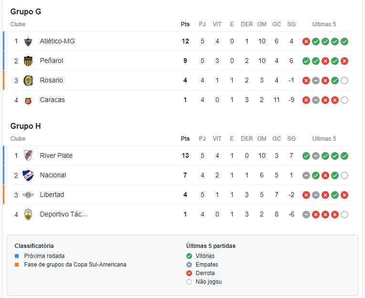Click the green Vitórias legend icon
The height and width of the screenshot is (298, 365).
pyautogui.click(x=189, y=256)
